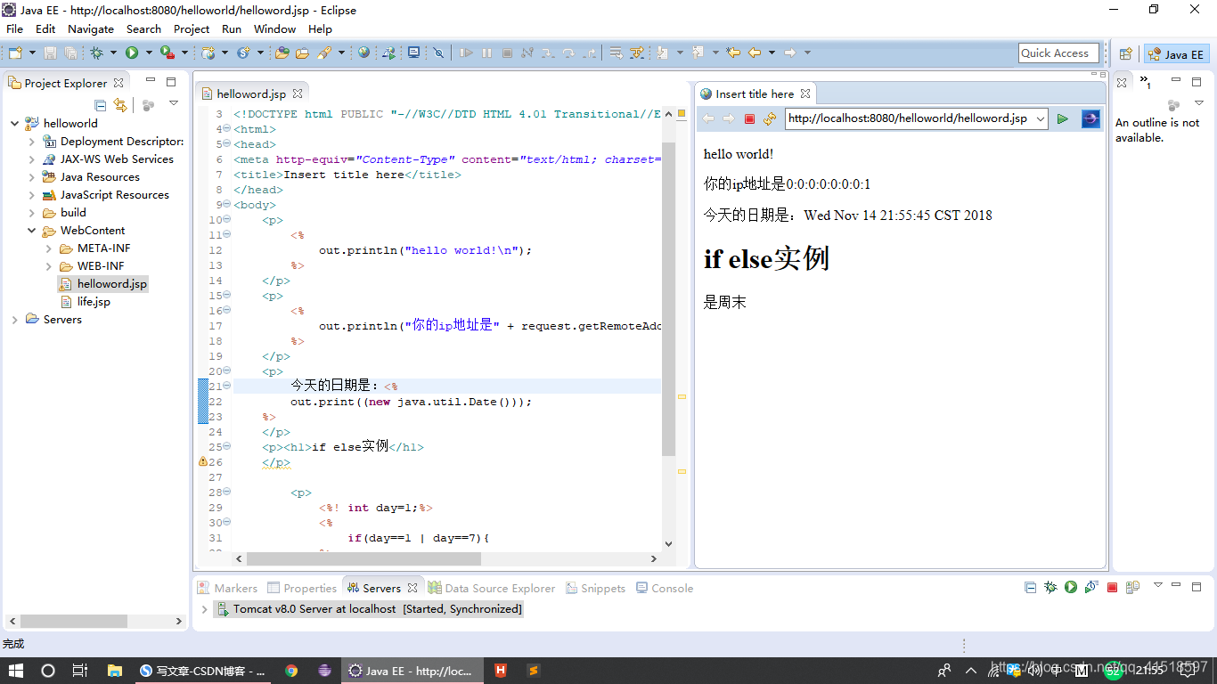Click the Skip All Breakpoints icon

click(x=438, y=53)
